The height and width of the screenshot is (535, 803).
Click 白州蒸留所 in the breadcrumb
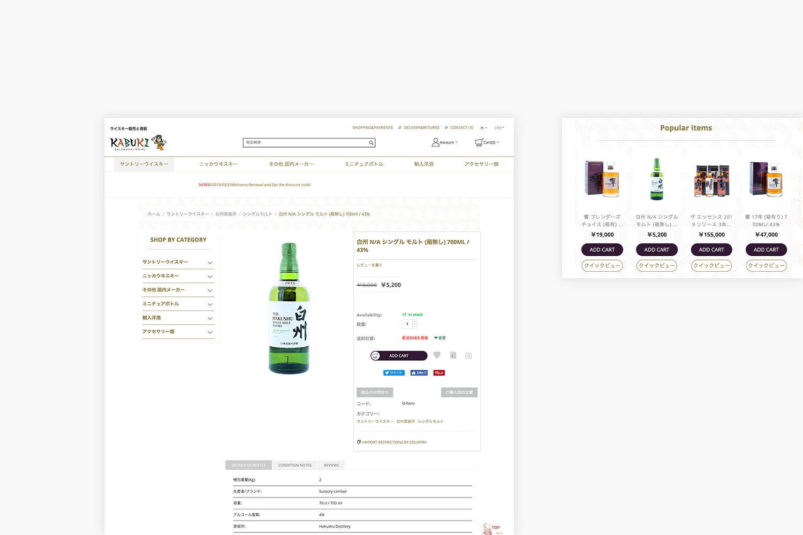pyautogui.click(x=226, y=214)
